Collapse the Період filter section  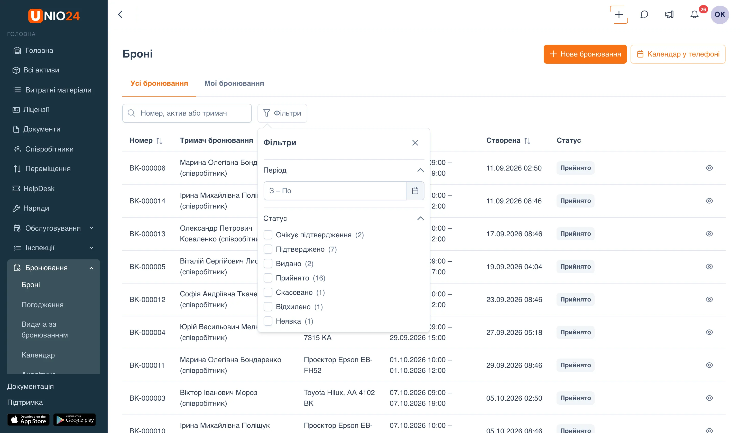[x=421, y=170]
